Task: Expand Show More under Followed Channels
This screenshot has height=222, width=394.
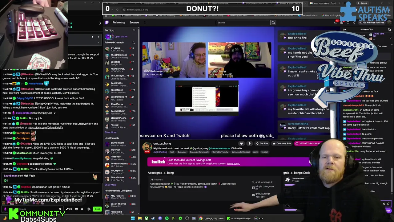Action: (x=110, y=132)
